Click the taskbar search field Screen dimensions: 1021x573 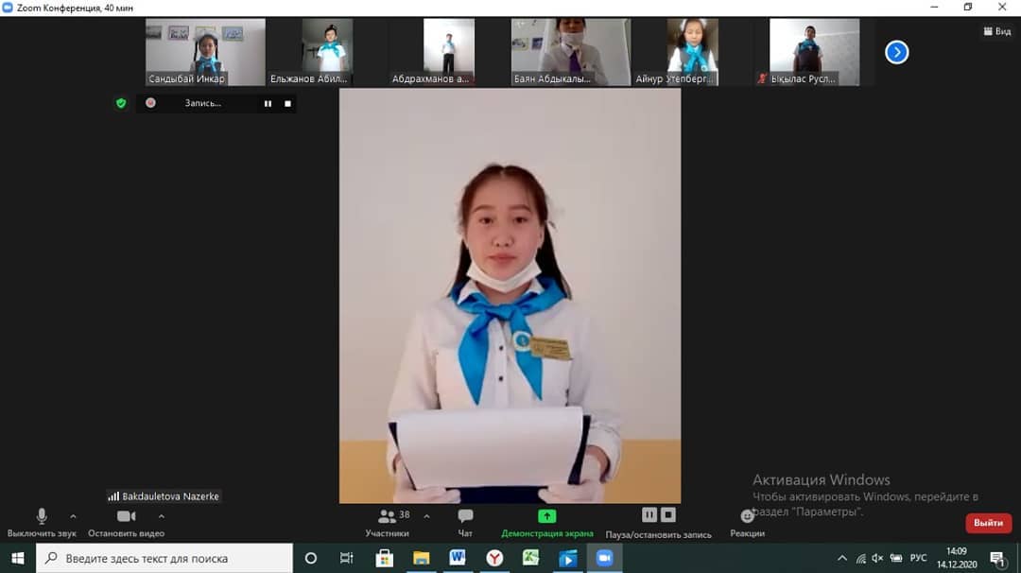[x=164, y=558]
